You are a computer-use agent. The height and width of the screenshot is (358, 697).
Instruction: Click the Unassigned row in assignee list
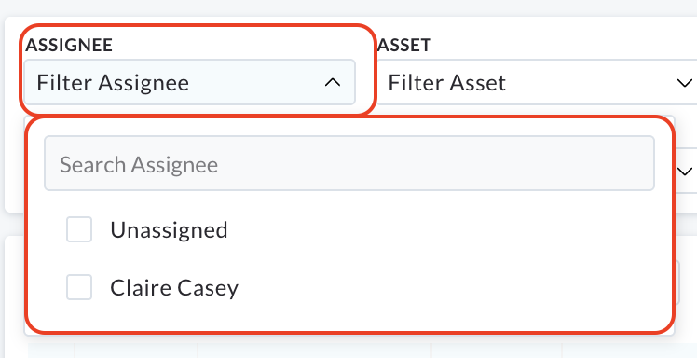tap(349, 229)
